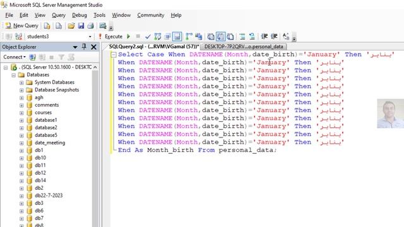Image resolution: width=404 pixels, height=227 pixels.
Task: Open Object Explorer window position dropdown
Action: click(75, 47)
